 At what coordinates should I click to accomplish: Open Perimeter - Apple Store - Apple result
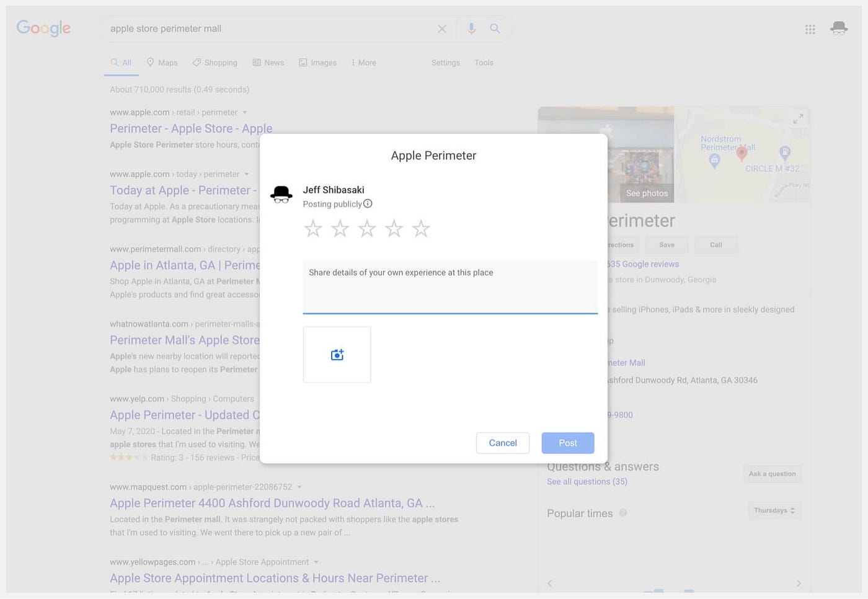click(x=191, y=128)
